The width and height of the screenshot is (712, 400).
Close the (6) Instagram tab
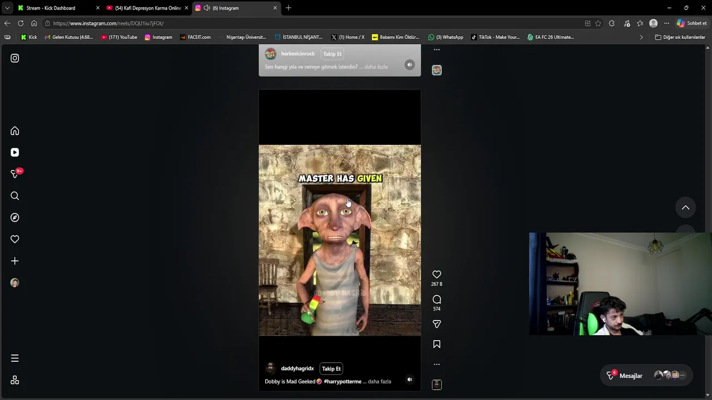[275, 8]
